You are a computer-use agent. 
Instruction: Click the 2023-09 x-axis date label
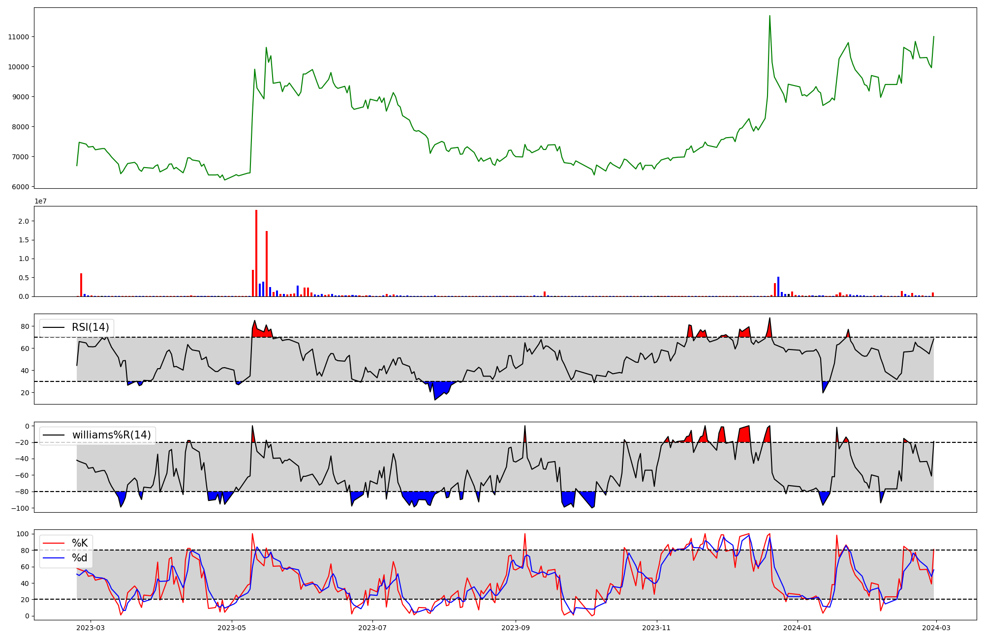[515, 628]
